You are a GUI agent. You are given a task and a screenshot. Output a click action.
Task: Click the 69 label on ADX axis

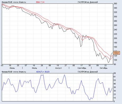tap(115, 73)
